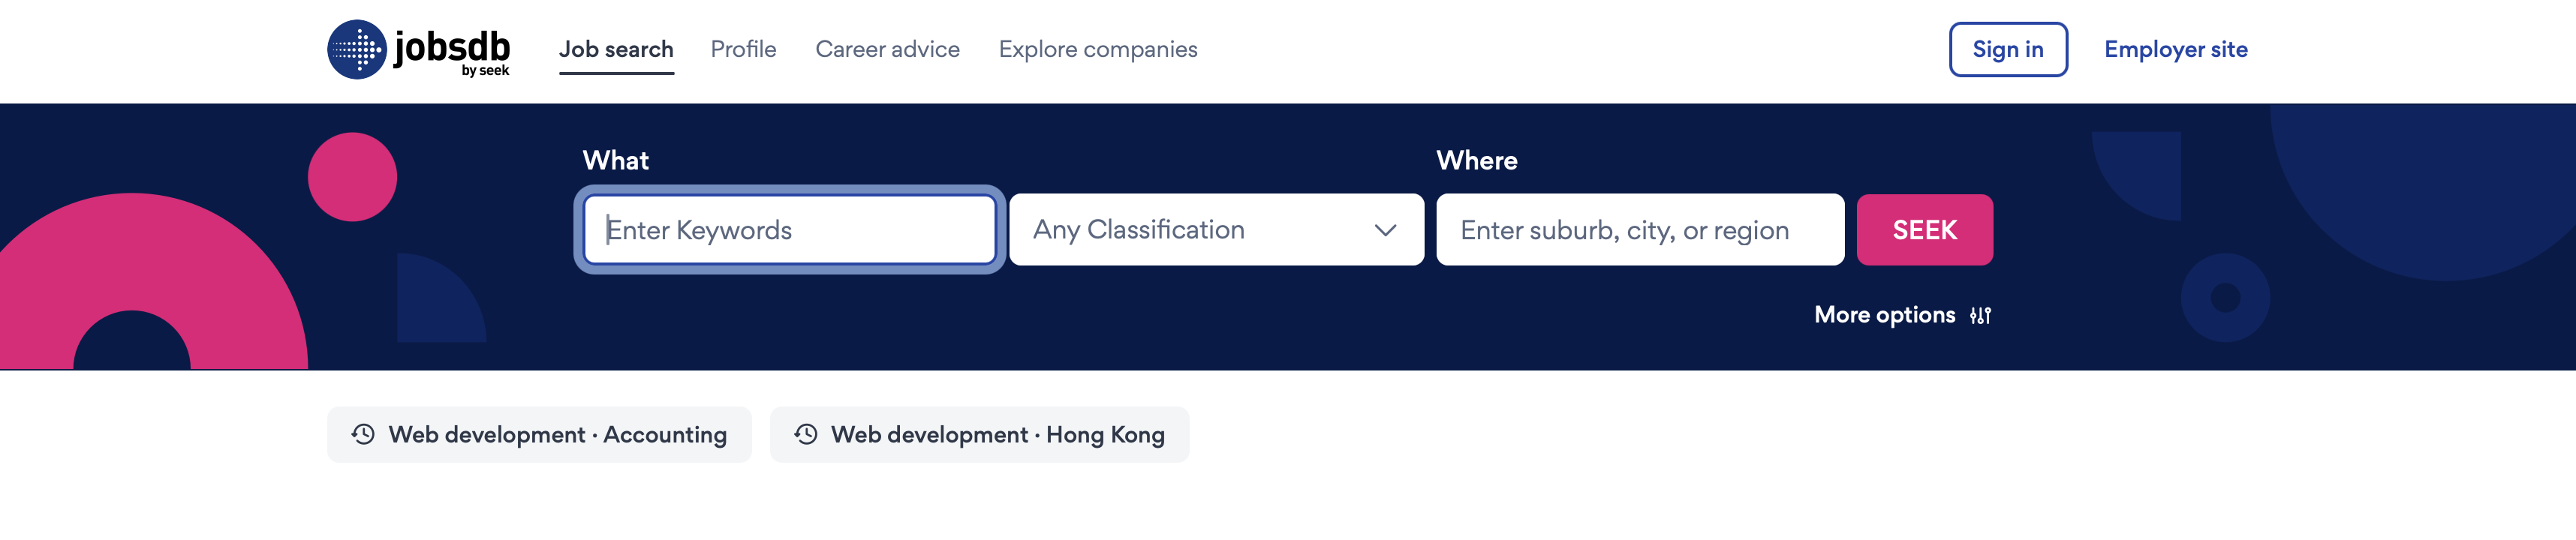Open the Job search tab

[616, 49]
